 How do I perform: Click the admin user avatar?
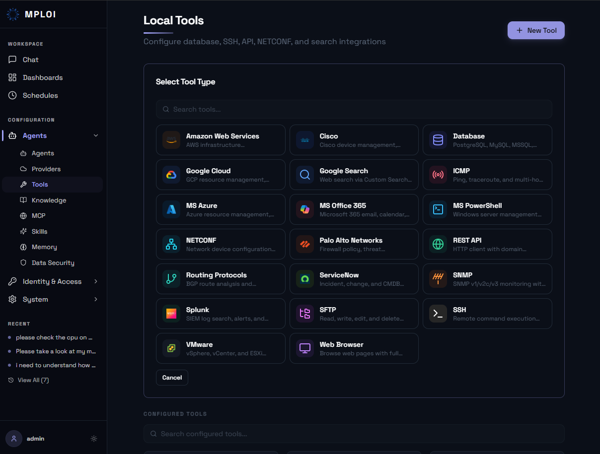(14, 439)
